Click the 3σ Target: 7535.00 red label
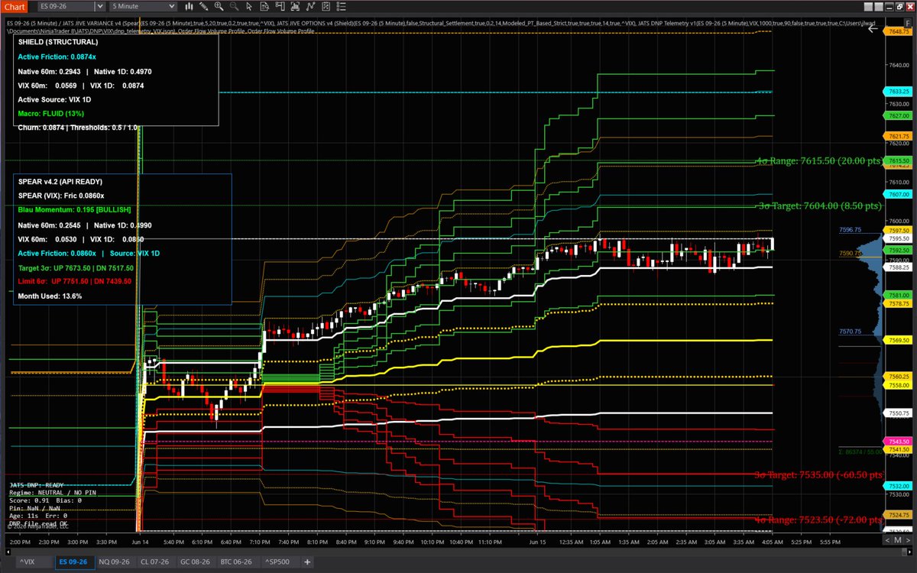 point(818,474)
